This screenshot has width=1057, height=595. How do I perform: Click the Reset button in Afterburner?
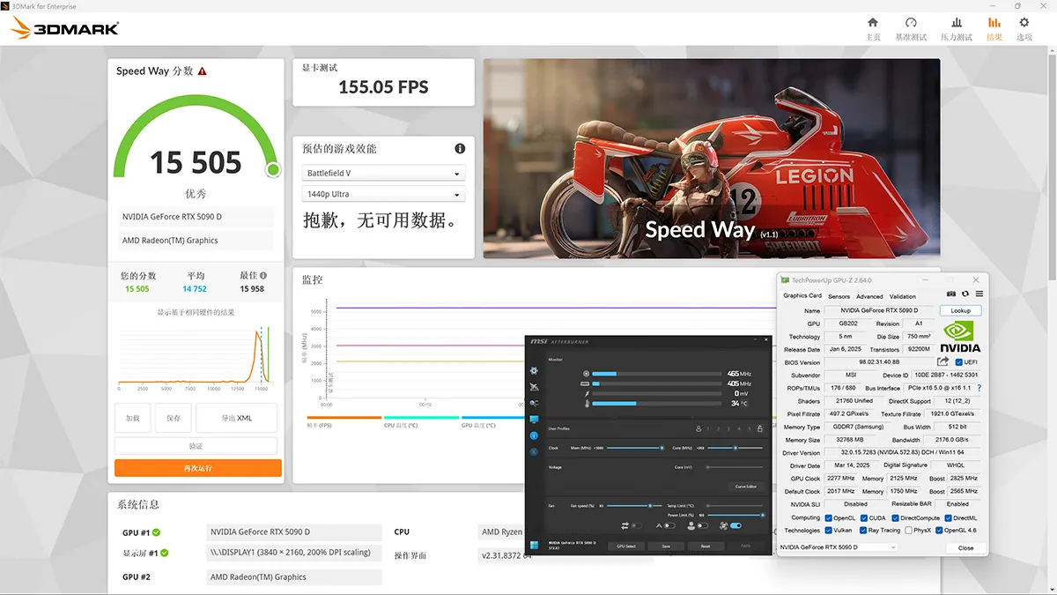point(706,547)
